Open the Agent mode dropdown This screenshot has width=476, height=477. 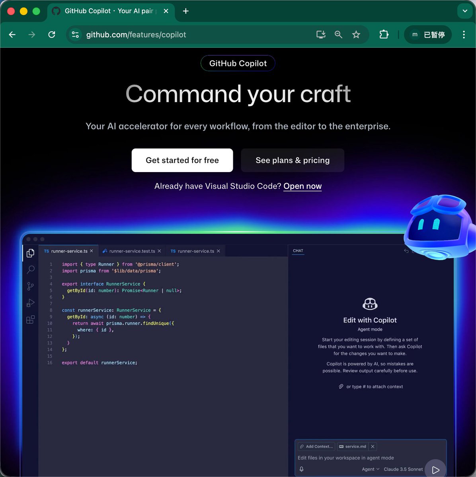(x=371, y=469)
